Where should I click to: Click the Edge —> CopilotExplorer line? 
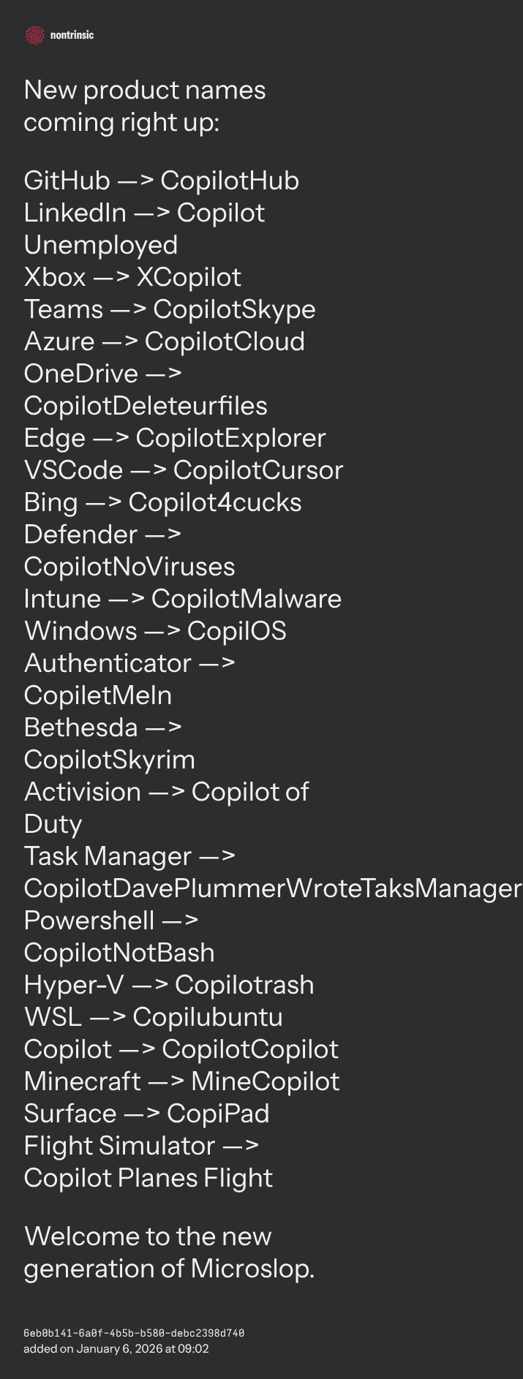click(x=174, y=438)
